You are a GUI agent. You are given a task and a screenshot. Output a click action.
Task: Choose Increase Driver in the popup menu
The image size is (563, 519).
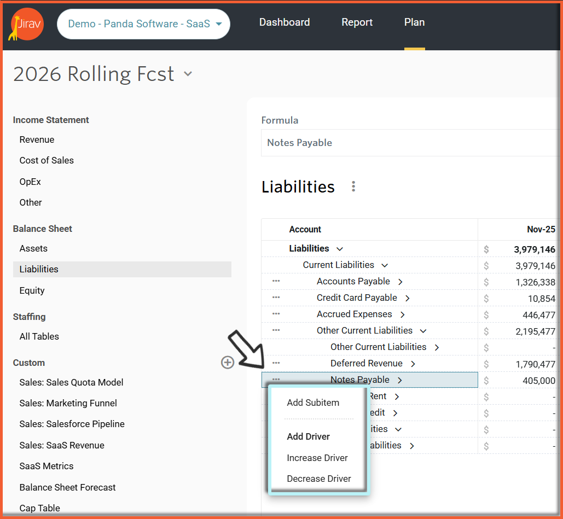317,458
